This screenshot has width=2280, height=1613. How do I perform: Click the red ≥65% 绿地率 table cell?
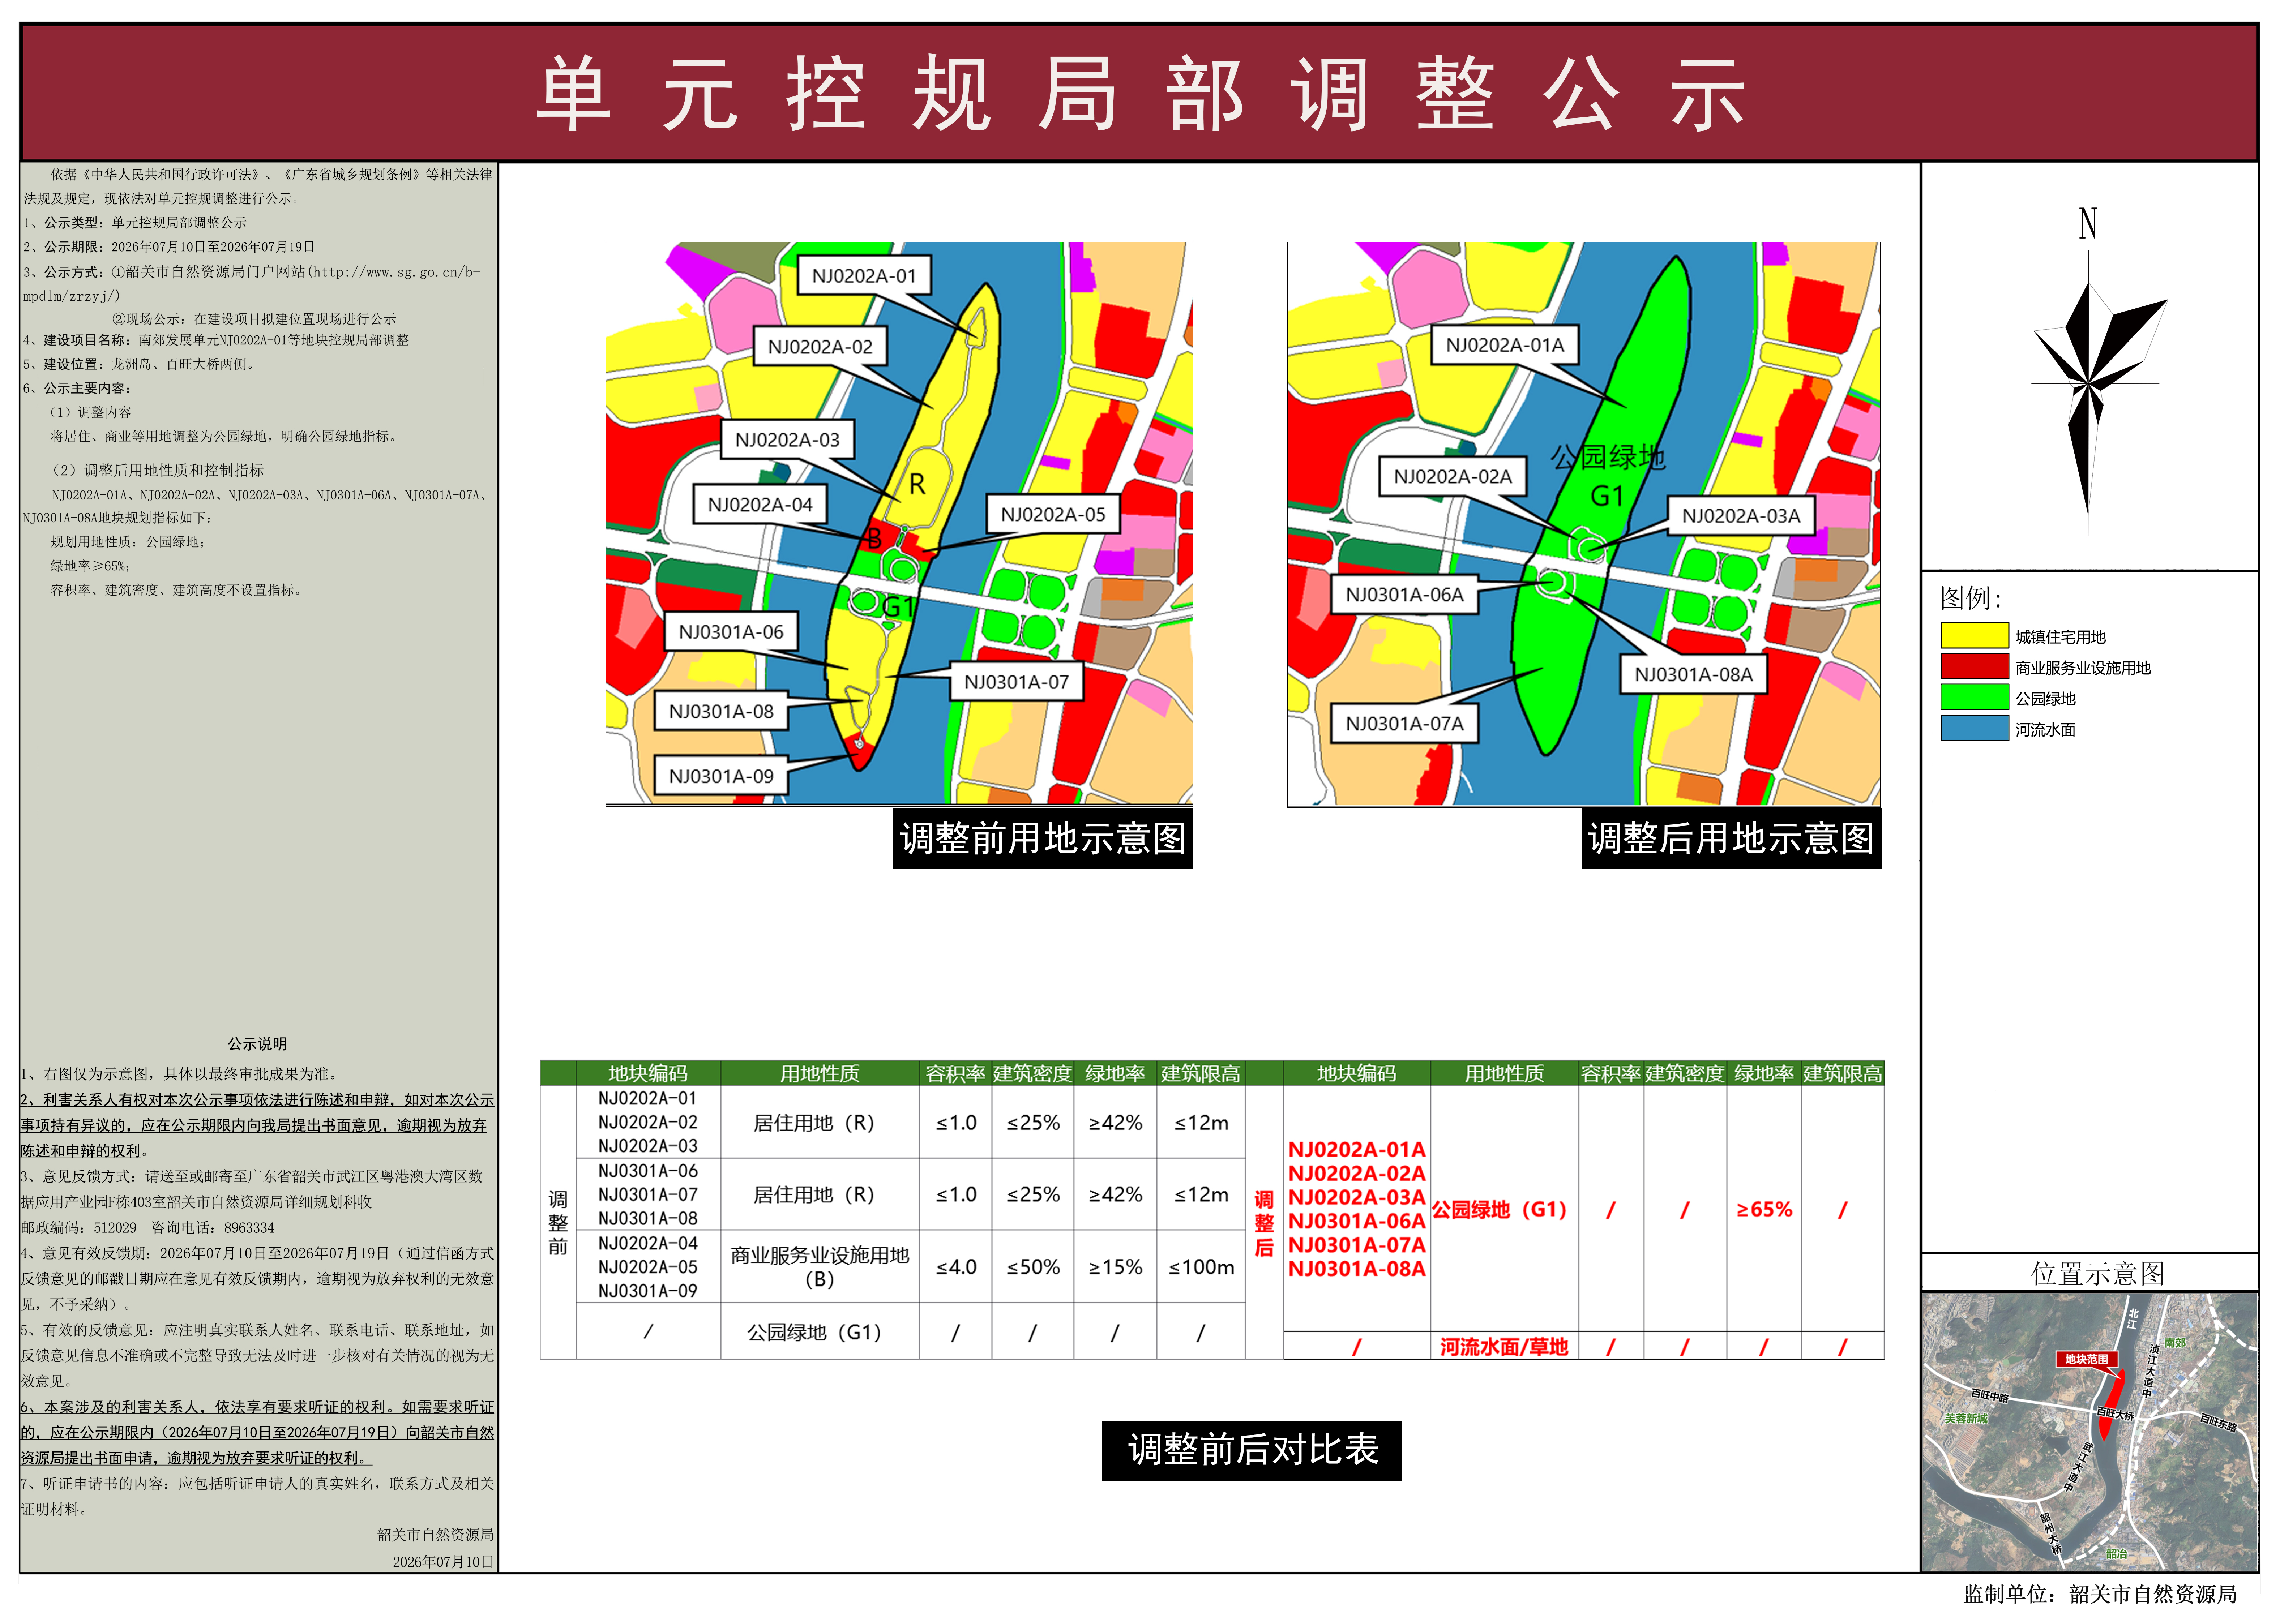click(1764, 1210)
